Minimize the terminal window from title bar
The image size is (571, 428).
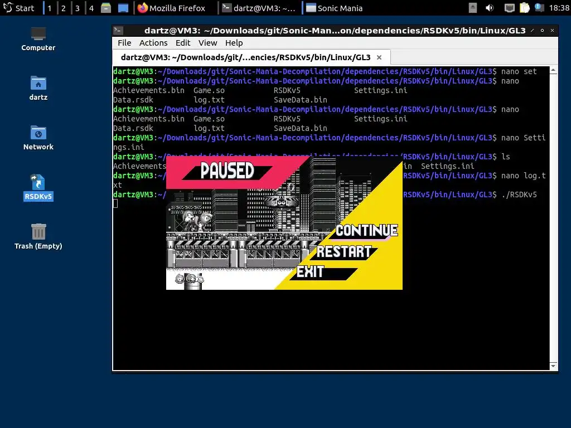click(x=532, y=31)
